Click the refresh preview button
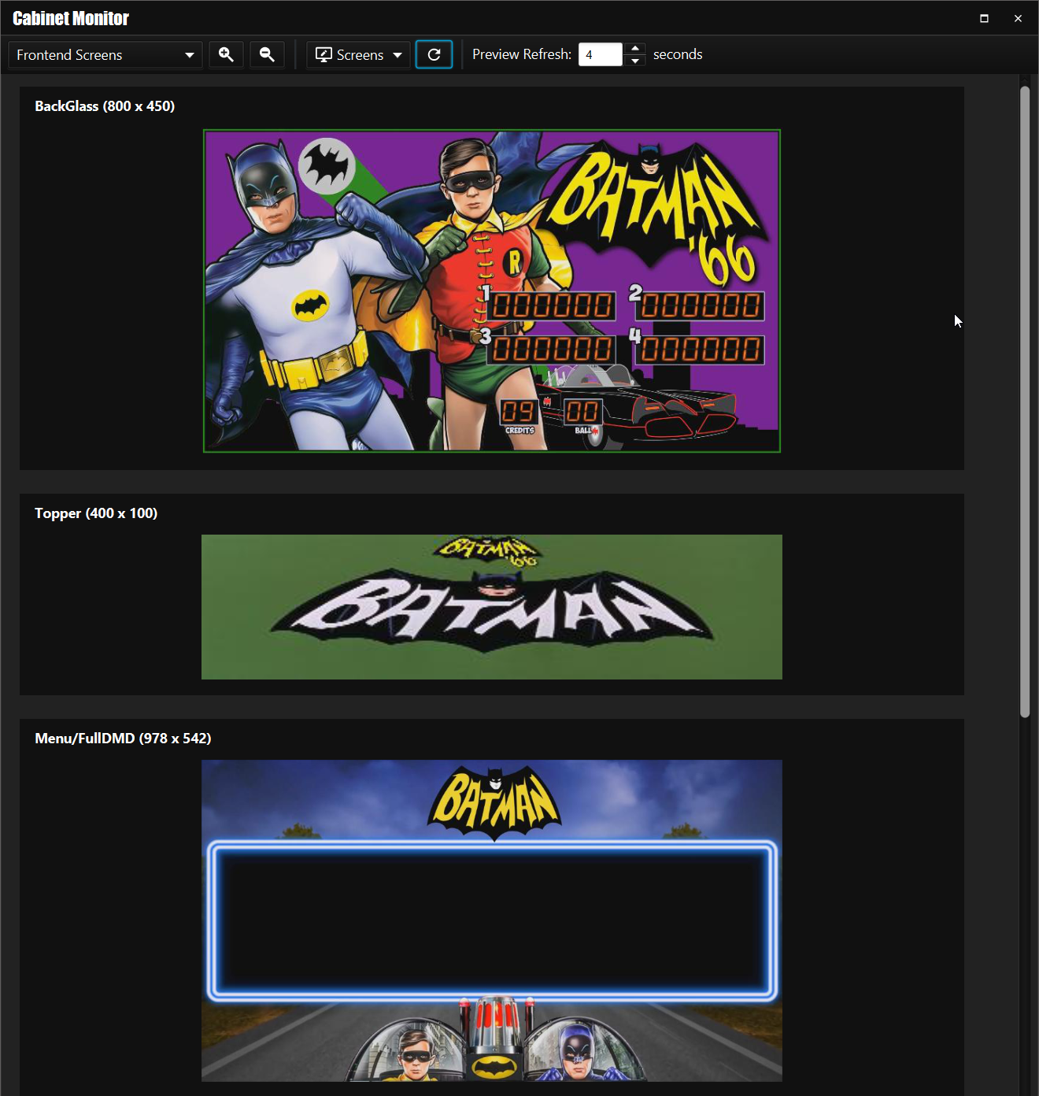 click(x=434, y=54)
